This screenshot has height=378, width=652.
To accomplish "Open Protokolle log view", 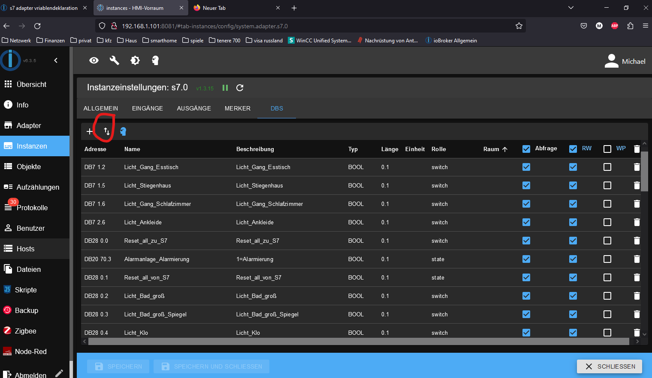I will [35, 208].
